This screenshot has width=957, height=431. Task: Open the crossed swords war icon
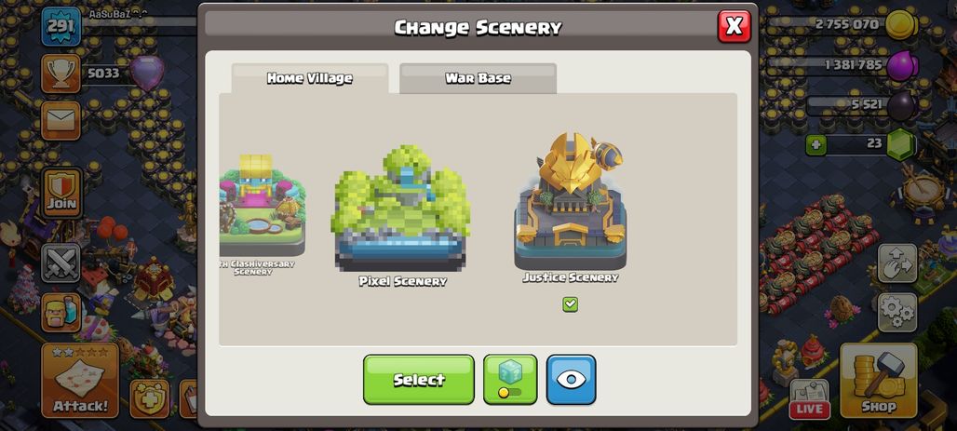click(x=61, y=263)
